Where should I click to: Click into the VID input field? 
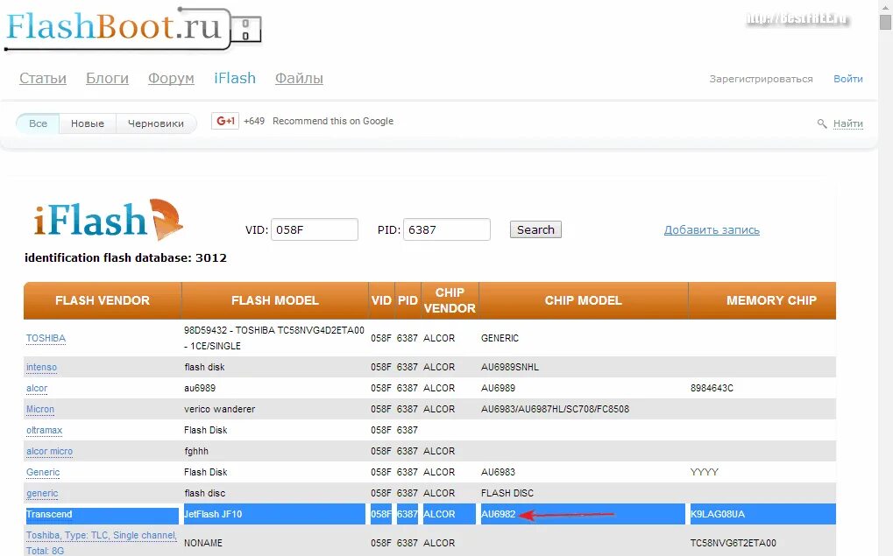(x=315, y=229)
